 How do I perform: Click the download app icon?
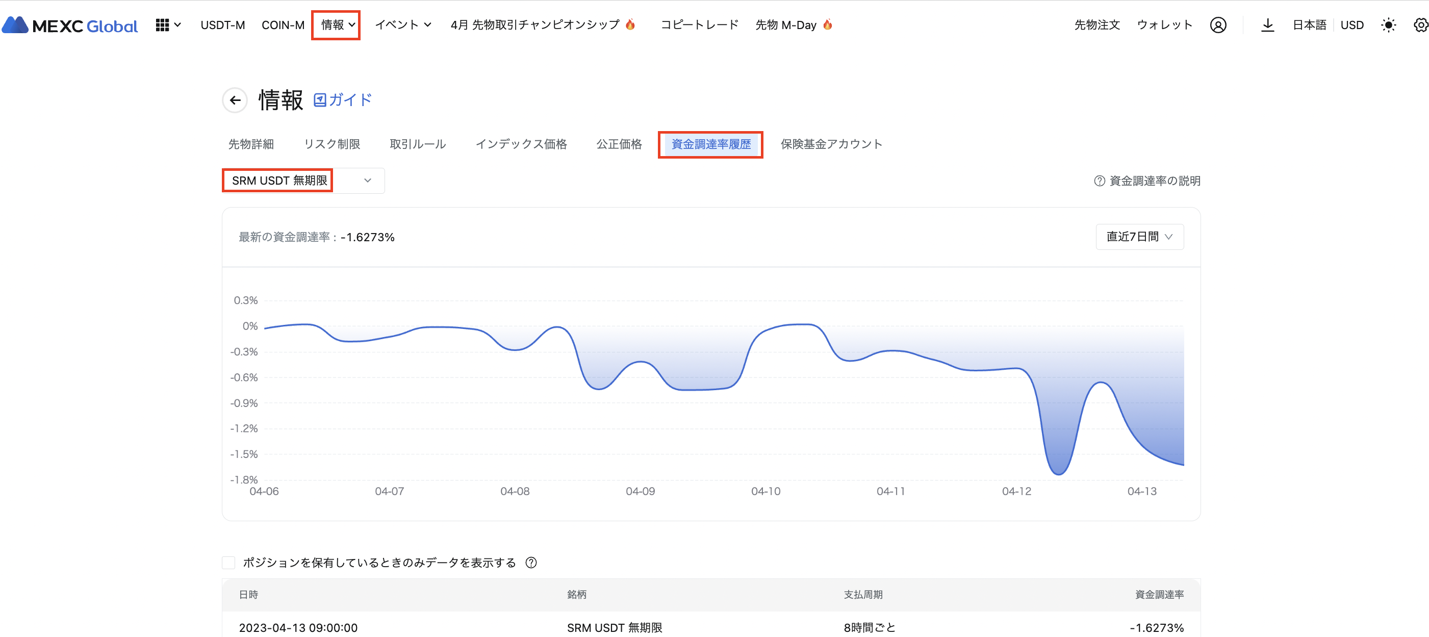tap(1267, 25)
